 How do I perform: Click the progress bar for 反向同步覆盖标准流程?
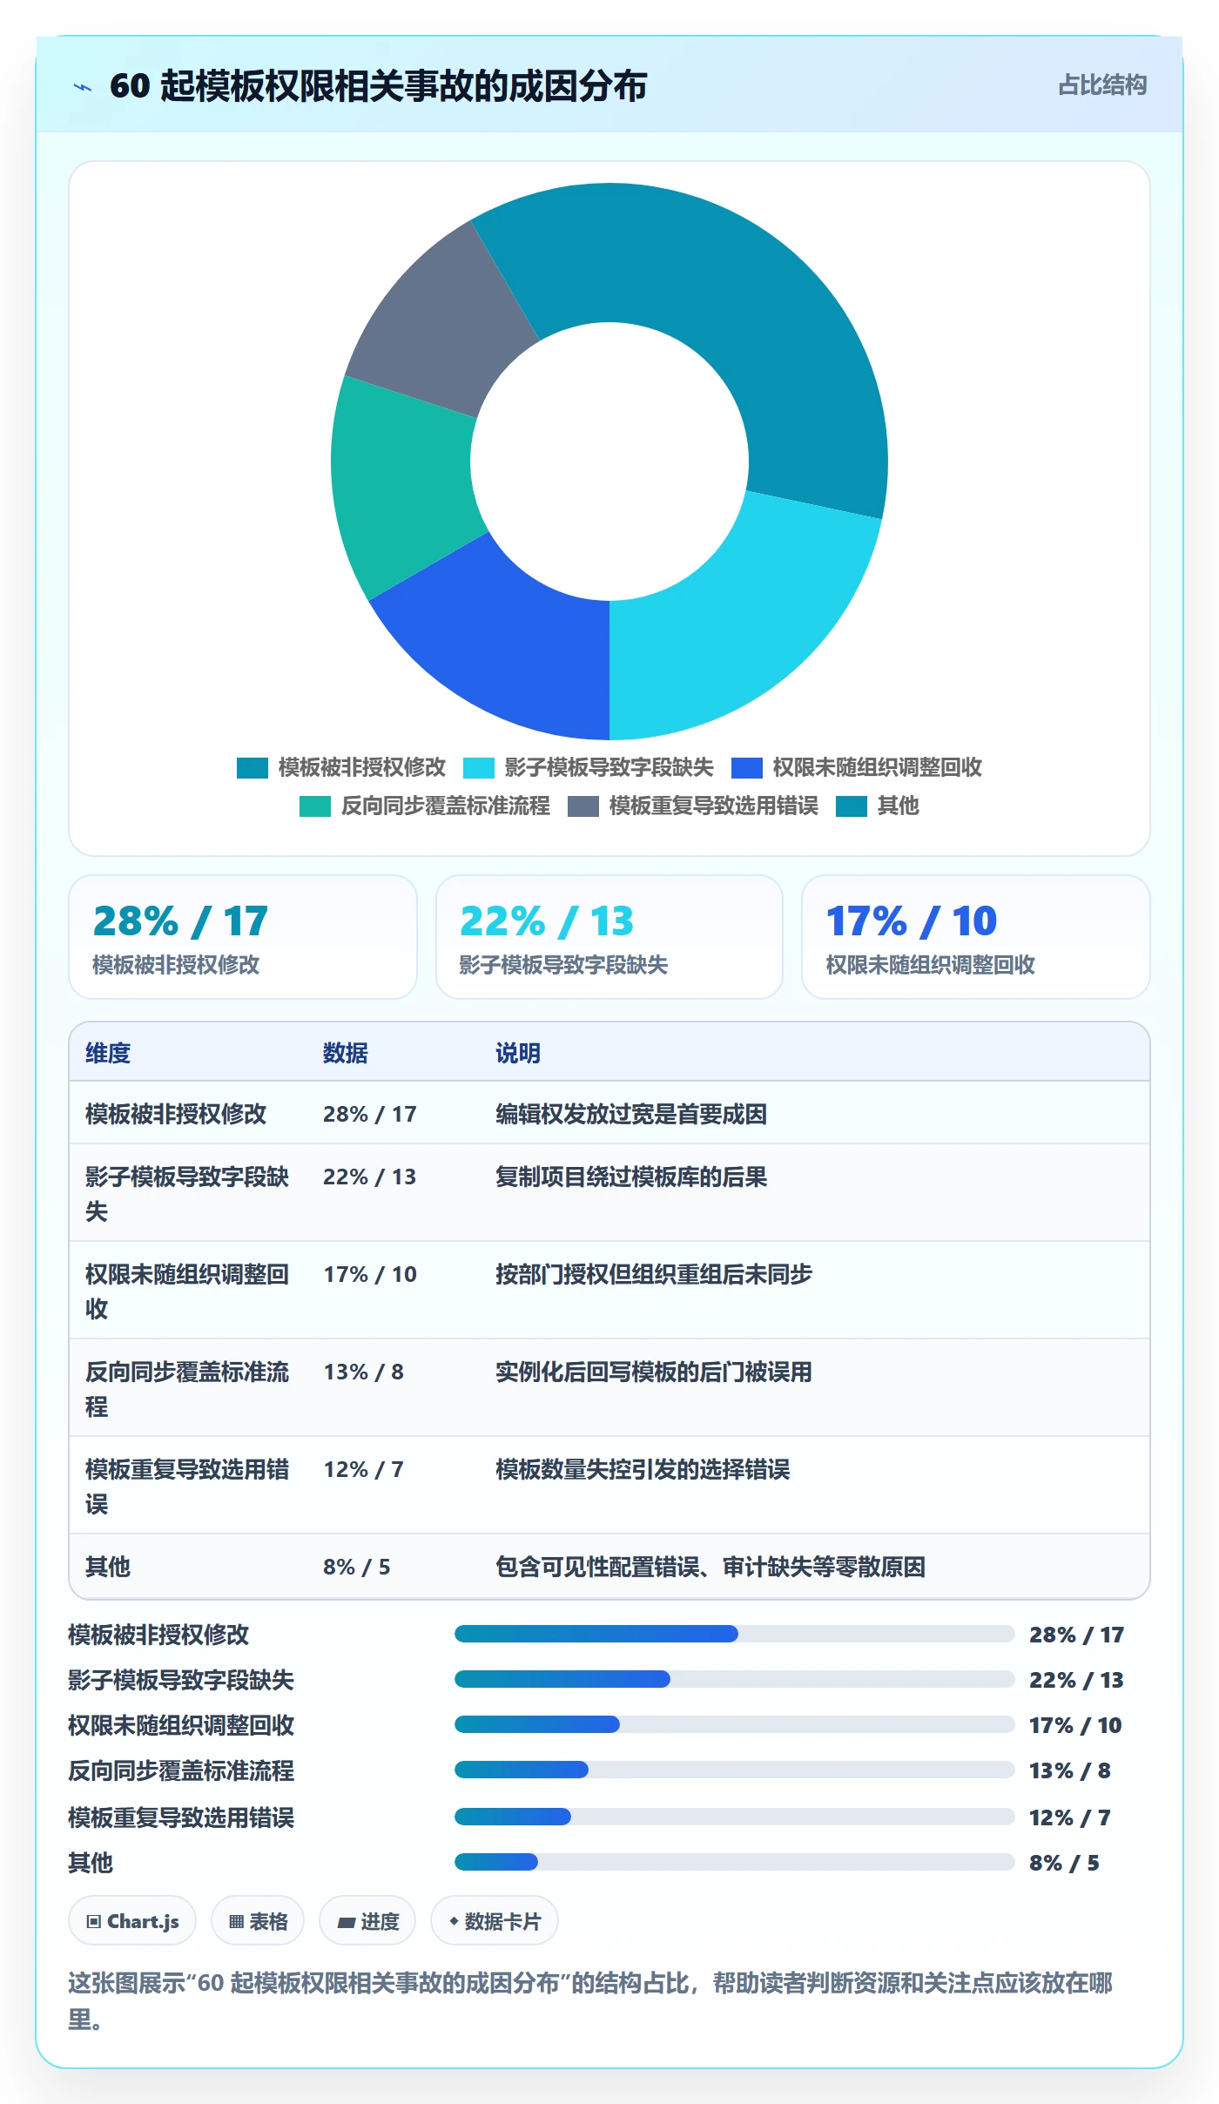pos(734,1770)
